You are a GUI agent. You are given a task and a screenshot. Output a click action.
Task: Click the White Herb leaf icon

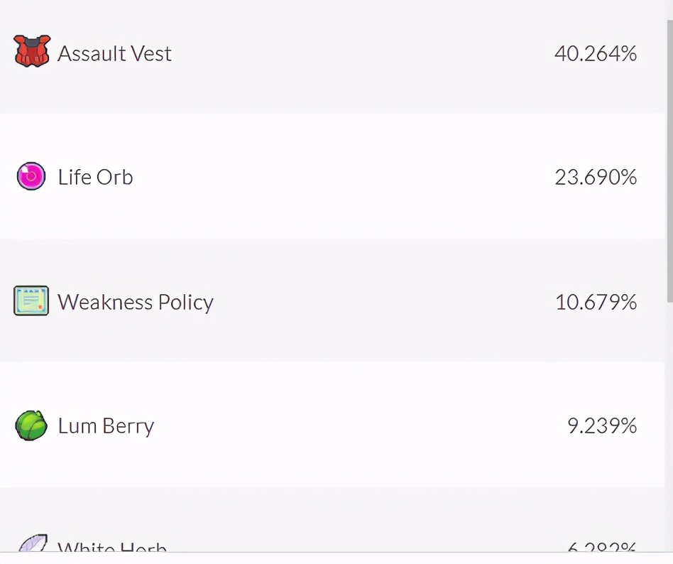31,545
